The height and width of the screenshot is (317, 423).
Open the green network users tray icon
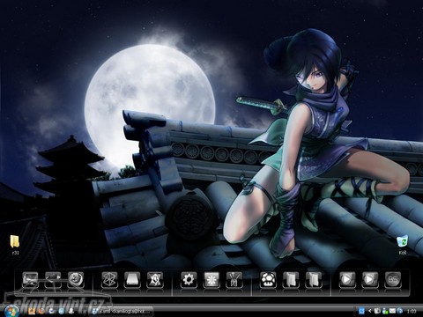[x=385, y=311]
